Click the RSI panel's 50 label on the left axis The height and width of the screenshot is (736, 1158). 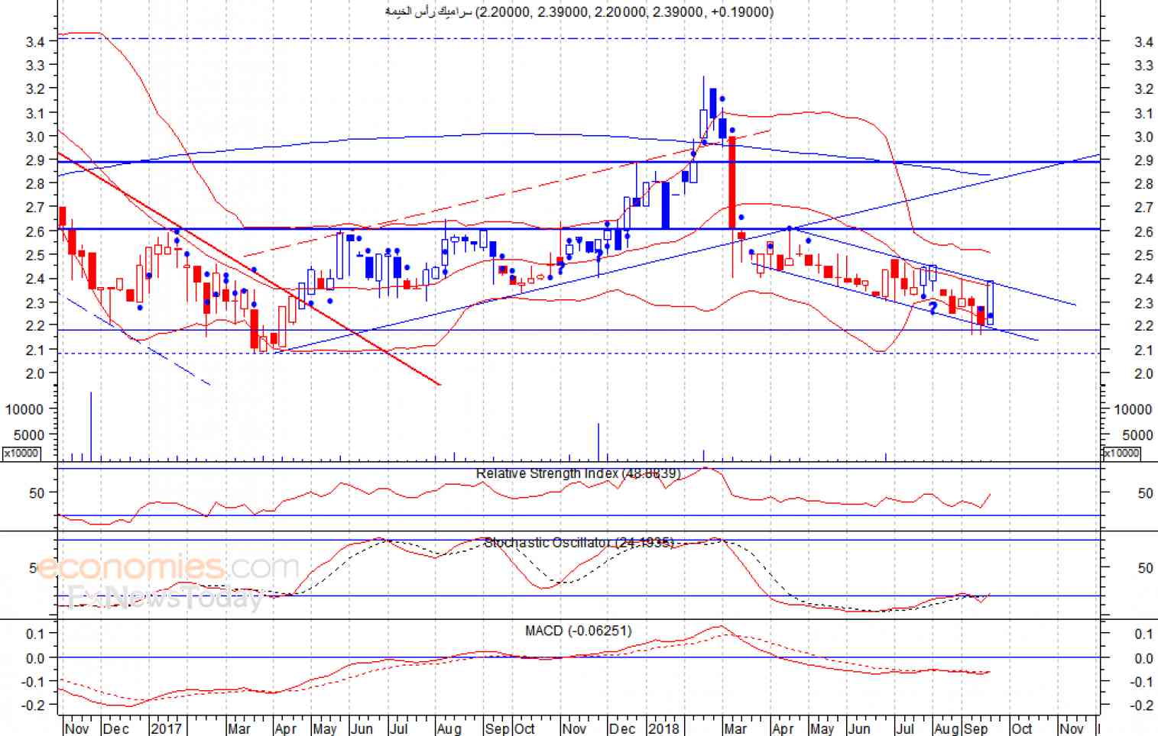pyautogui.click(x=37, y=493)
